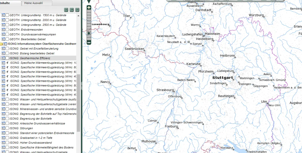The width and height of the screenshot is (302, 153).
Task: Collapse the side panel using splitter arrow
Action: pos(81,86)
